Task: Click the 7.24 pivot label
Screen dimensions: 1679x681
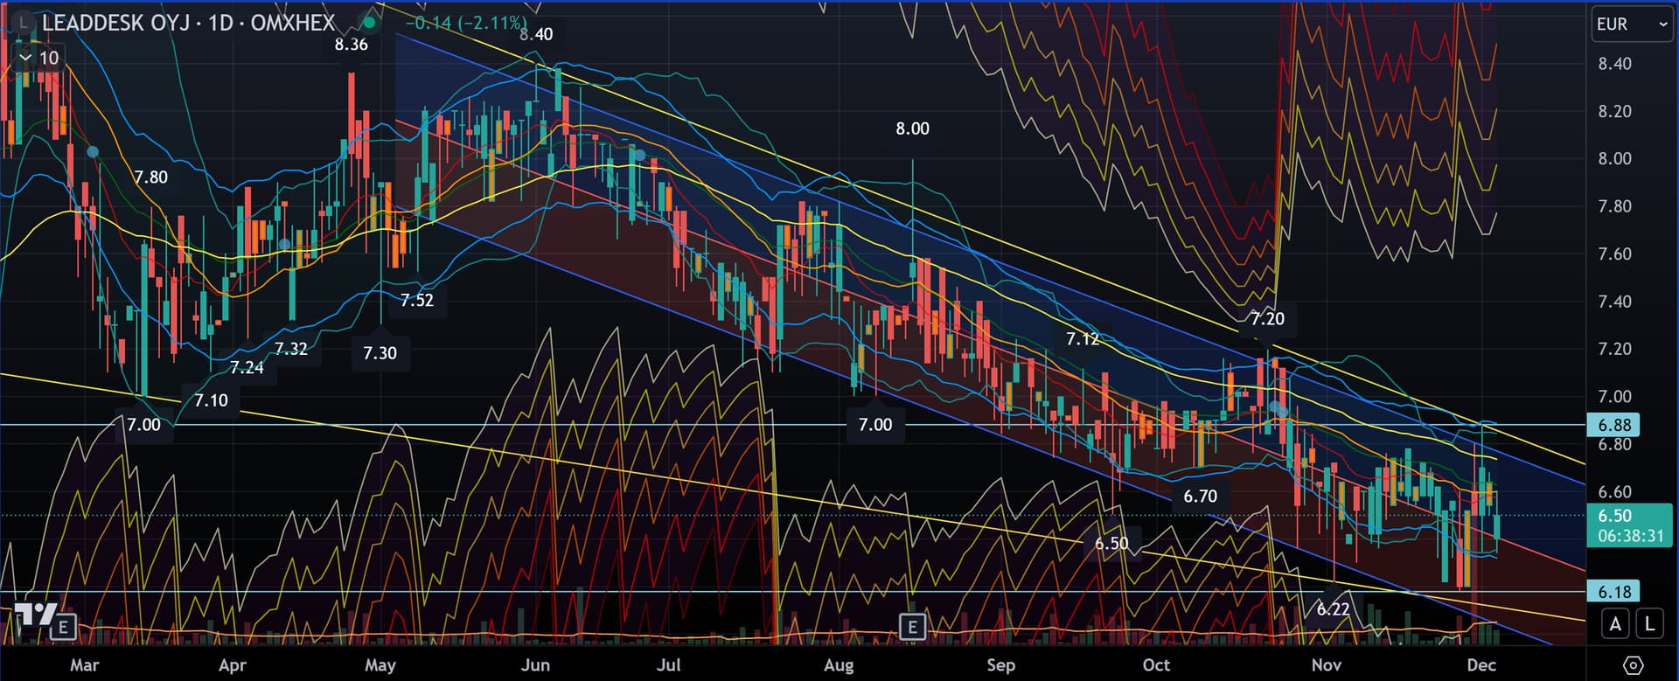Action: [x=247, y=368]
